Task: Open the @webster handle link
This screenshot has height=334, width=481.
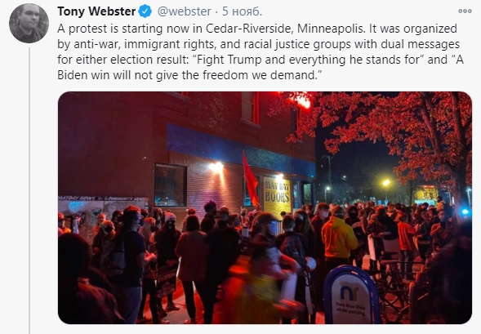Action: coord(184,11)
